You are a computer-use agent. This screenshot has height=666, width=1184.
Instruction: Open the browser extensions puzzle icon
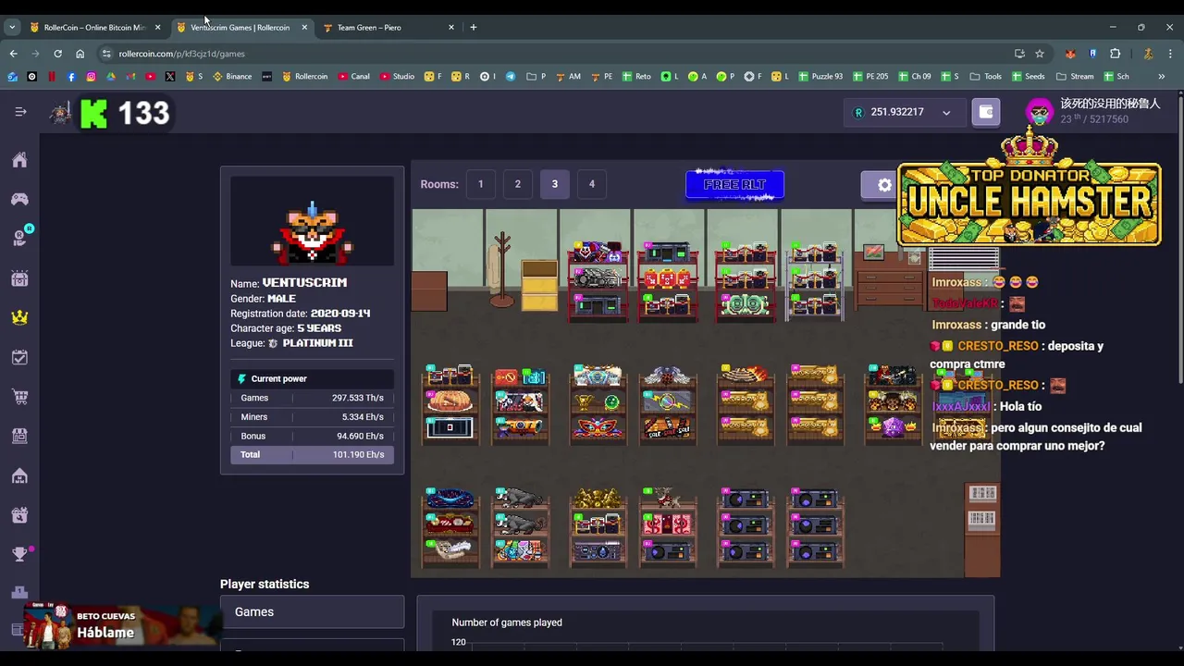click(1115, 54)
